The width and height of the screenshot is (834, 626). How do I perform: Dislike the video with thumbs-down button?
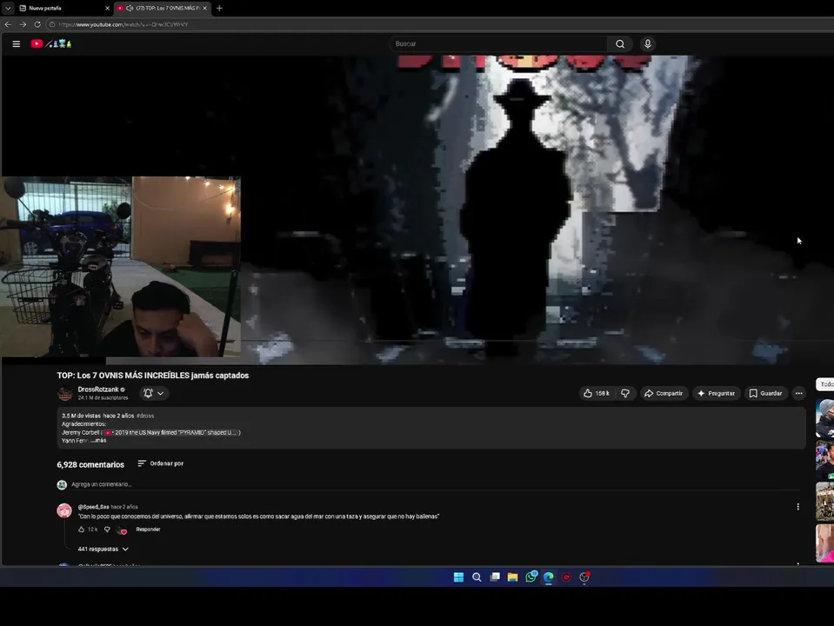[x=625, y=394]
